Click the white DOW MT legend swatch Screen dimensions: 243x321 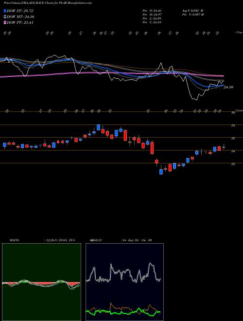pos(5,17)
